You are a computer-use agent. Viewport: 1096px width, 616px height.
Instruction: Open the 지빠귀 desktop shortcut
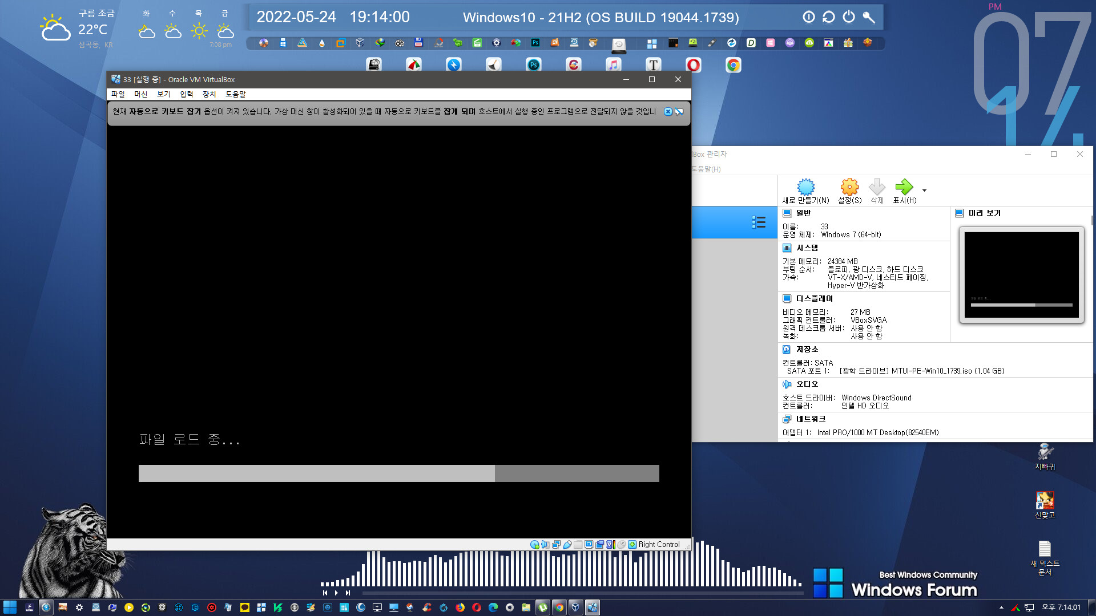(1045, 456)
